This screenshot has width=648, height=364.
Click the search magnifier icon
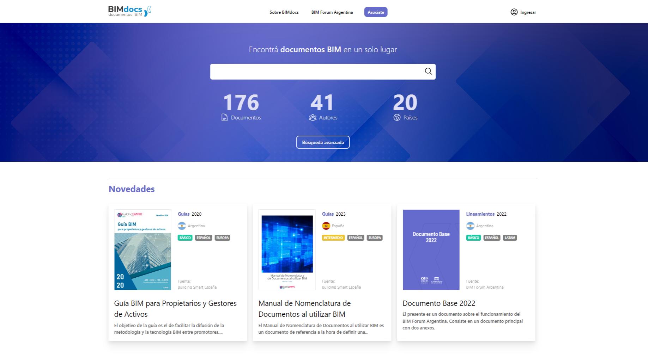428,72
